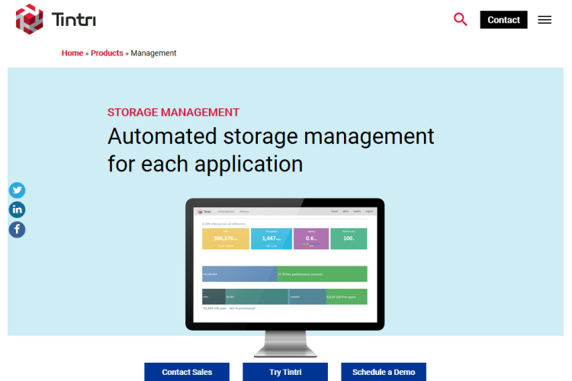
Task: Click the purple latency tile
Action: pyautogui.click(x=311, y=239)
